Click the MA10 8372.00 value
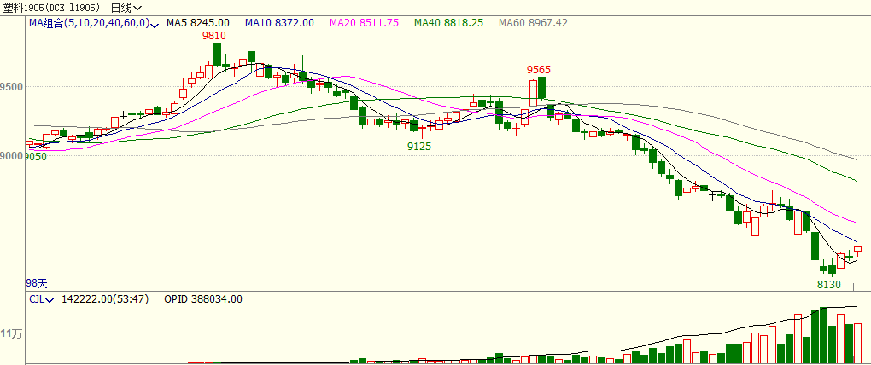Screen dimensions: 871x365 coord(279,23)
